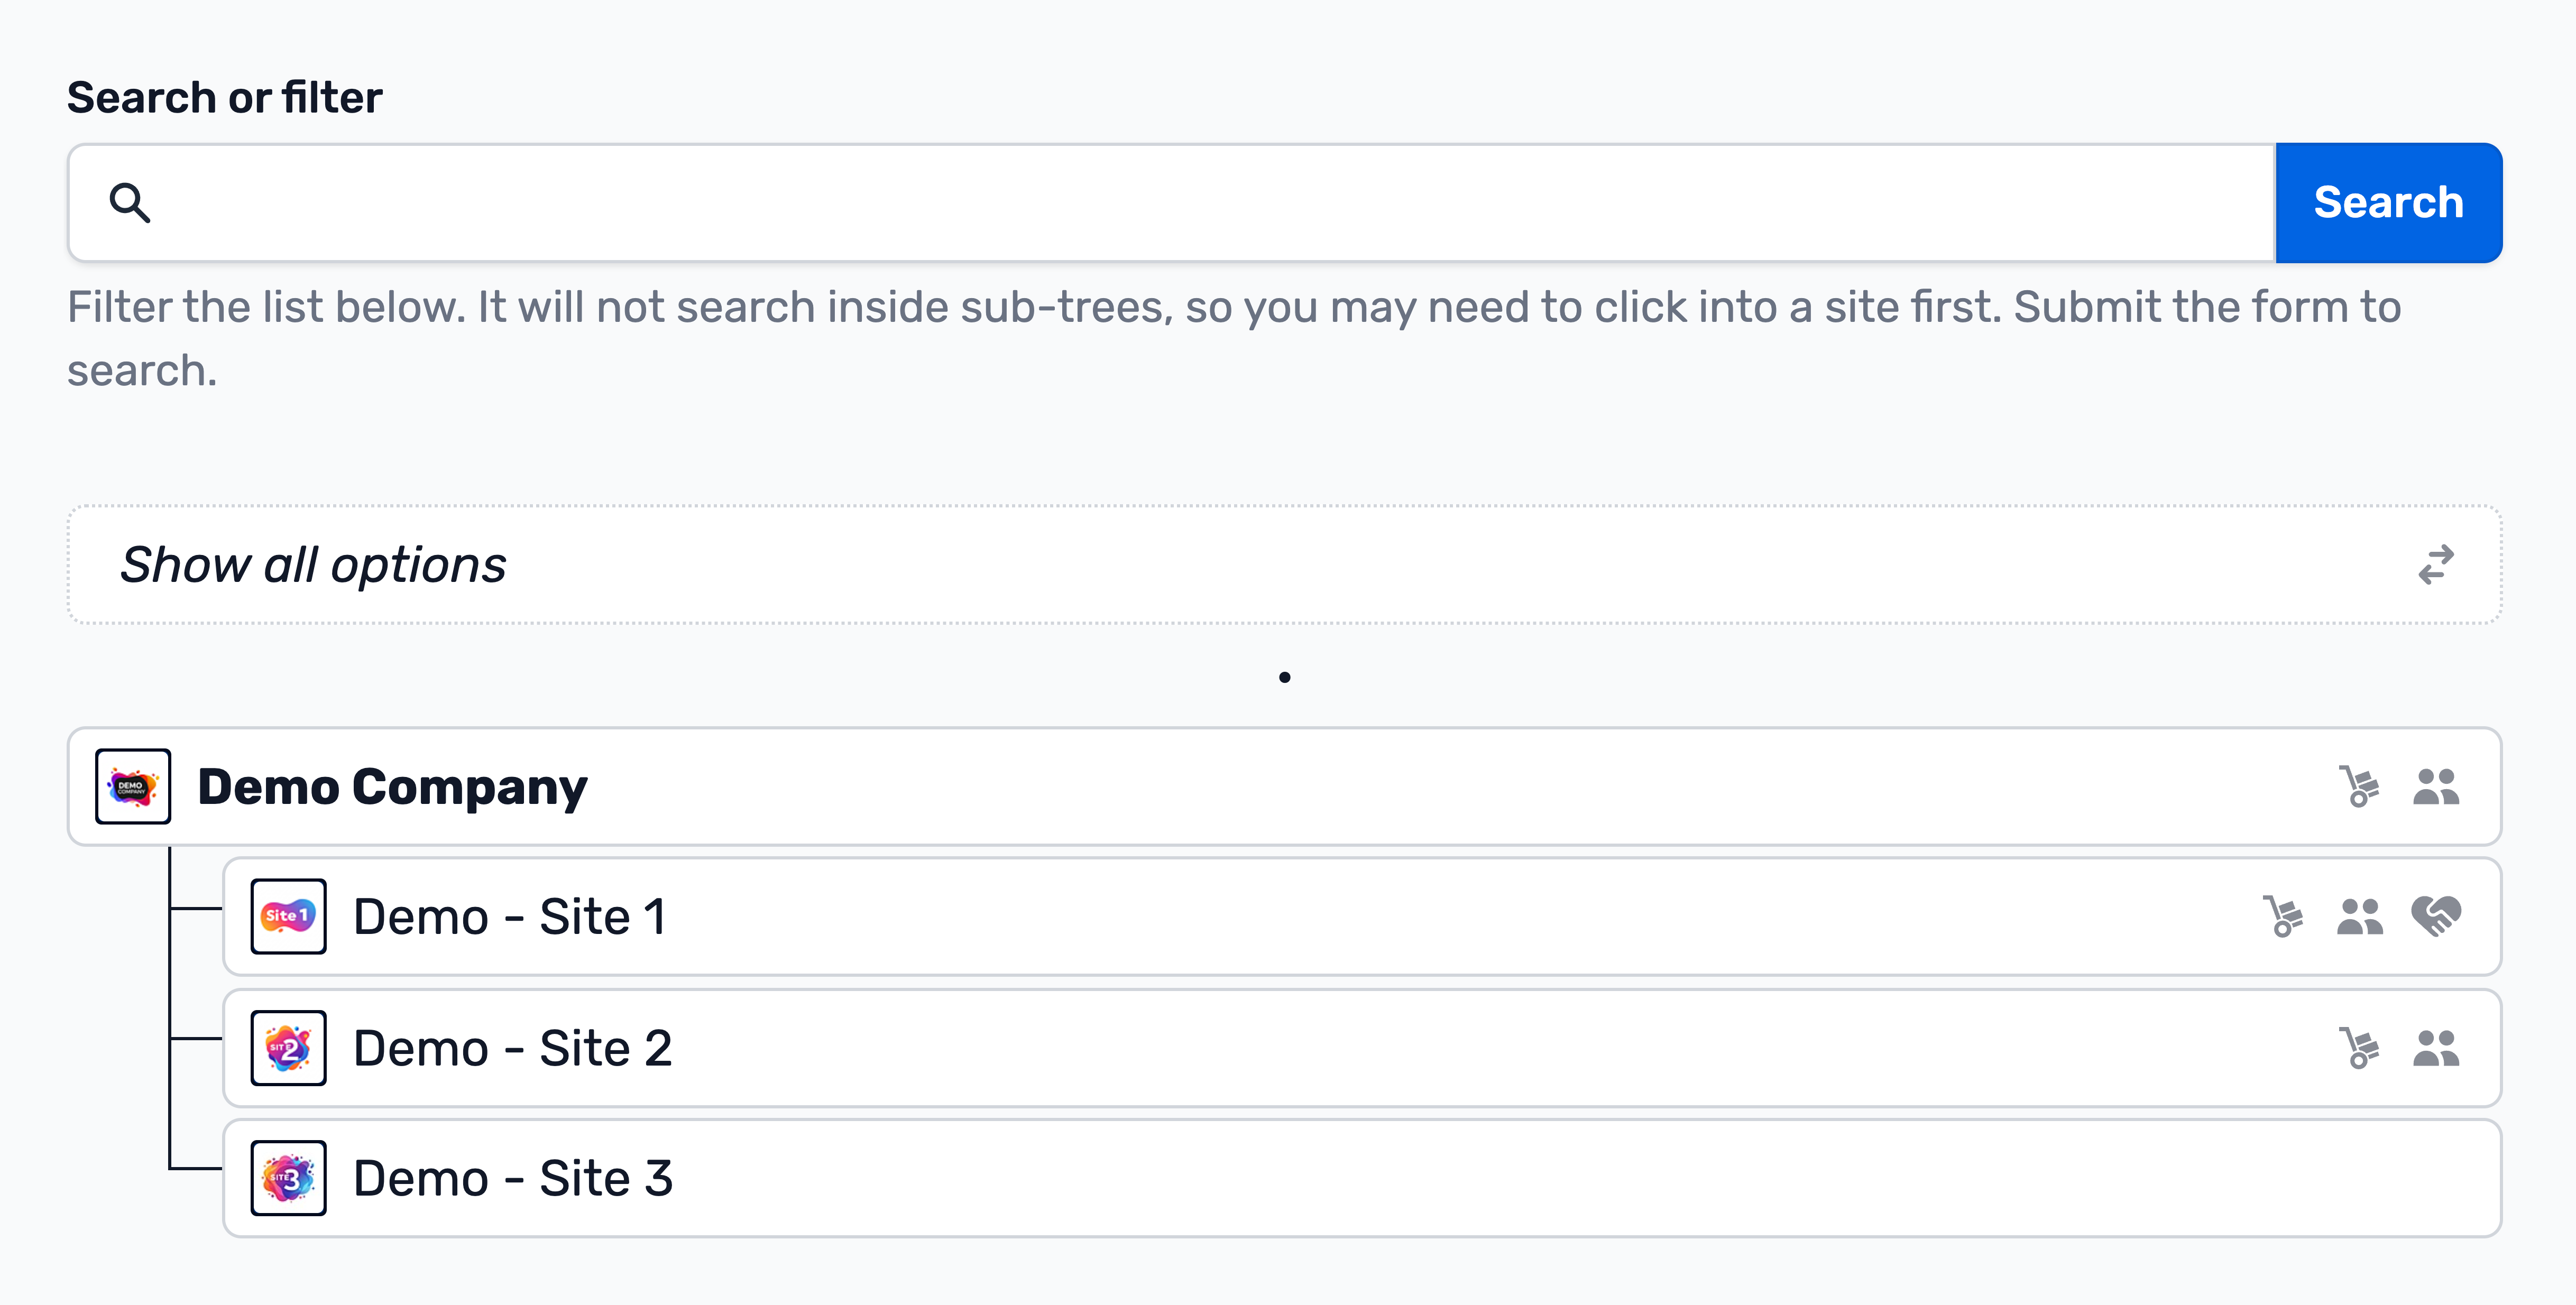Viewport: 2576px width, 1305px height.
Task: Select Demo - Site 2 in the tree
Action: 1362,1048
